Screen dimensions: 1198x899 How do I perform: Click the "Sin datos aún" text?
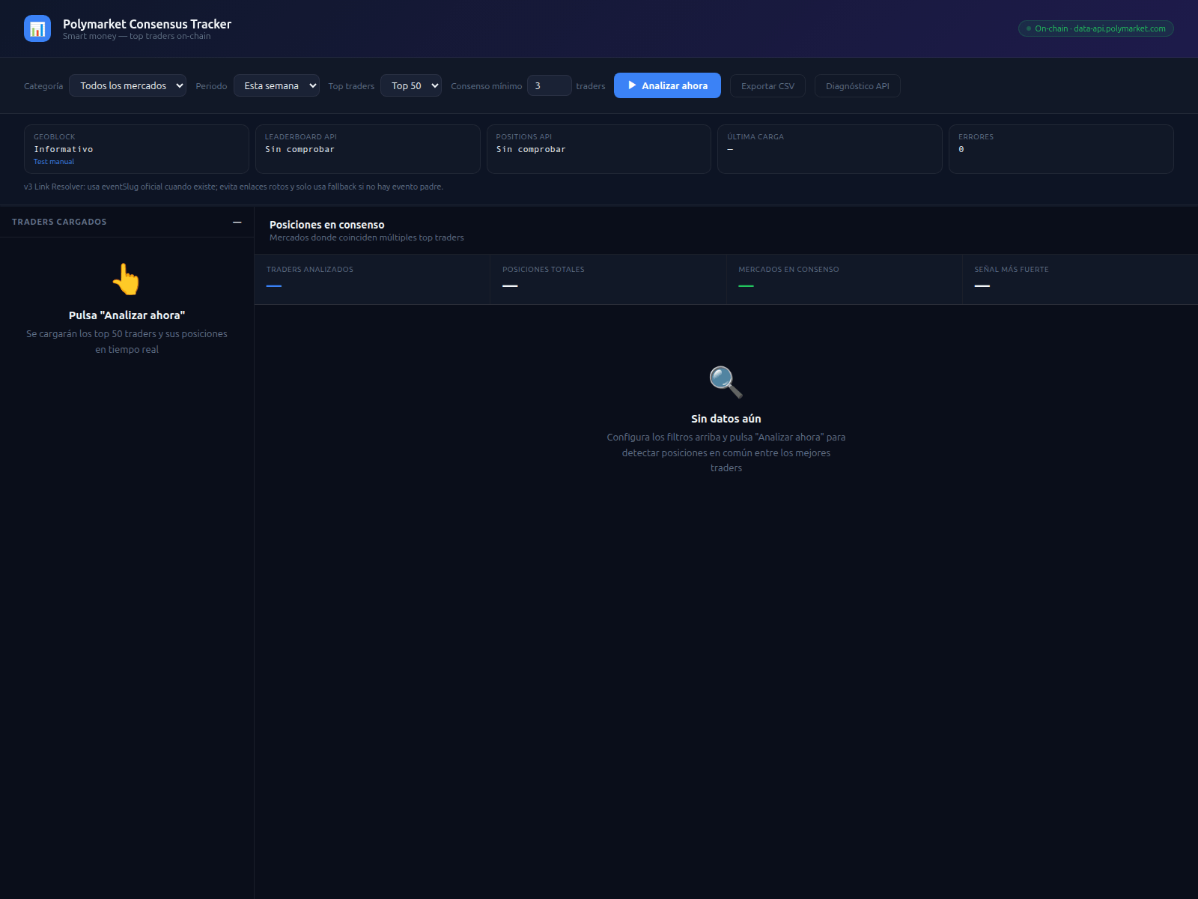(x=726, y=419)
